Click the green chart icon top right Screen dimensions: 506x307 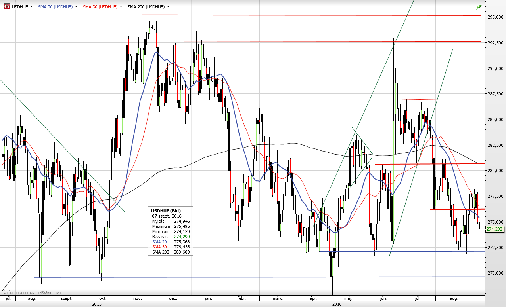pyautogui.click(x=479, y=7)
